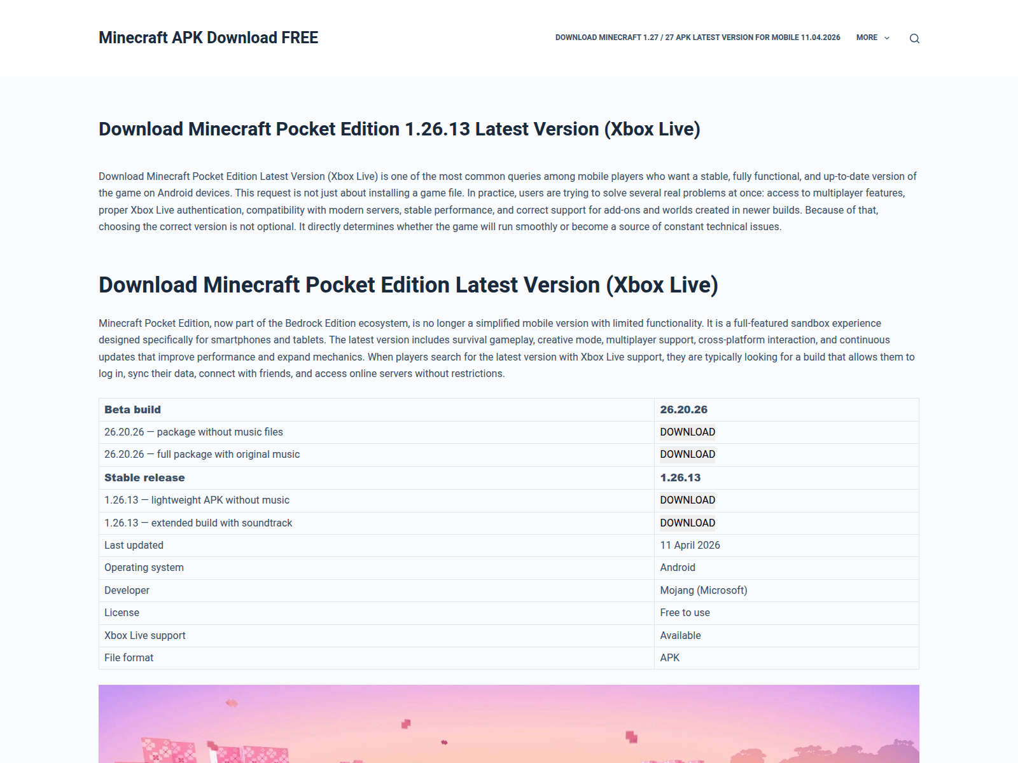Click the Xbox Live section heading
This screenshot has width=1018, height=763.
(x=408, y=285)
